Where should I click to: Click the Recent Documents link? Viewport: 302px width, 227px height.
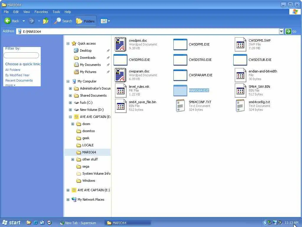pyautogui.click(x=19, y=80)
